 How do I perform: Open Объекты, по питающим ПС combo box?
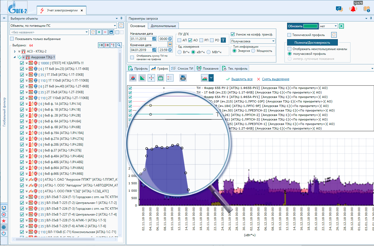pos(63,26)
